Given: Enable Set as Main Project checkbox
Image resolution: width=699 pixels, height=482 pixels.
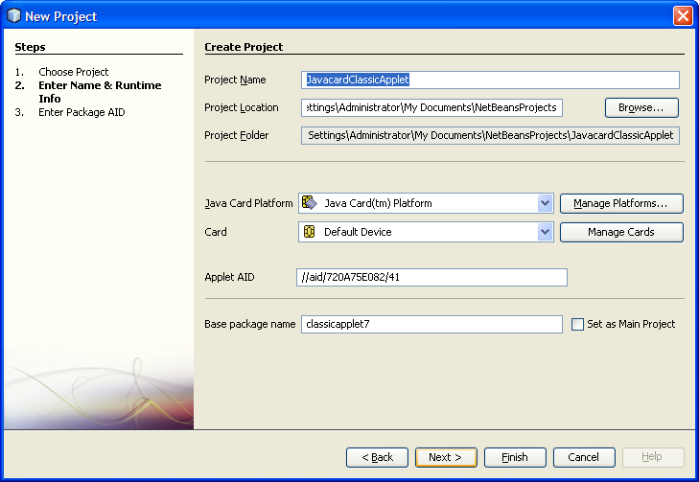Looking at the screenshot, I should click(577, 325).
